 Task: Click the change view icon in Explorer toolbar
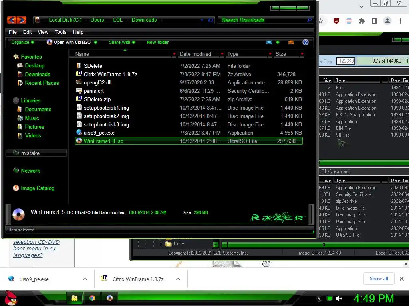(x=269, y=42)
